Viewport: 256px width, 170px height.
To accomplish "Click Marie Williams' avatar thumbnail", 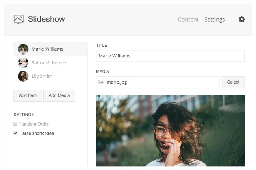I will pos(23,49).
